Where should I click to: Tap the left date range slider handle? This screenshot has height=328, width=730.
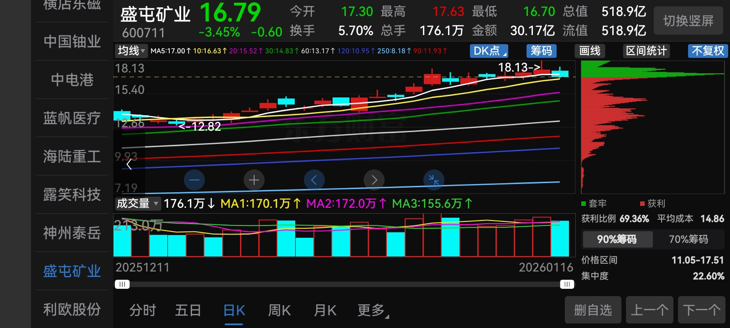tap(122, 284)
